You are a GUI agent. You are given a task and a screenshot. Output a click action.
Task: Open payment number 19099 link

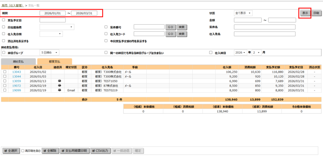pyautogui.click(x=17, y=90)
